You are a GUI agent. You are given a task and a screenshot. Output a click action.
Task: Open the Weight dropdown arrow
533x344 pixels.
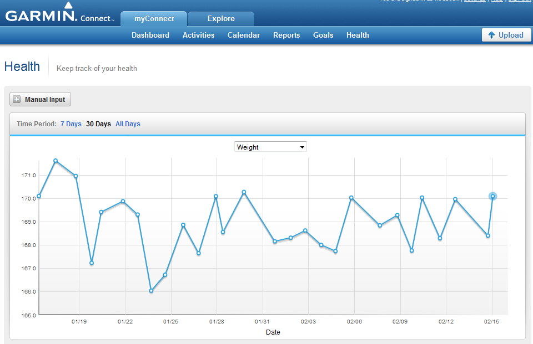tap(302, 147)
